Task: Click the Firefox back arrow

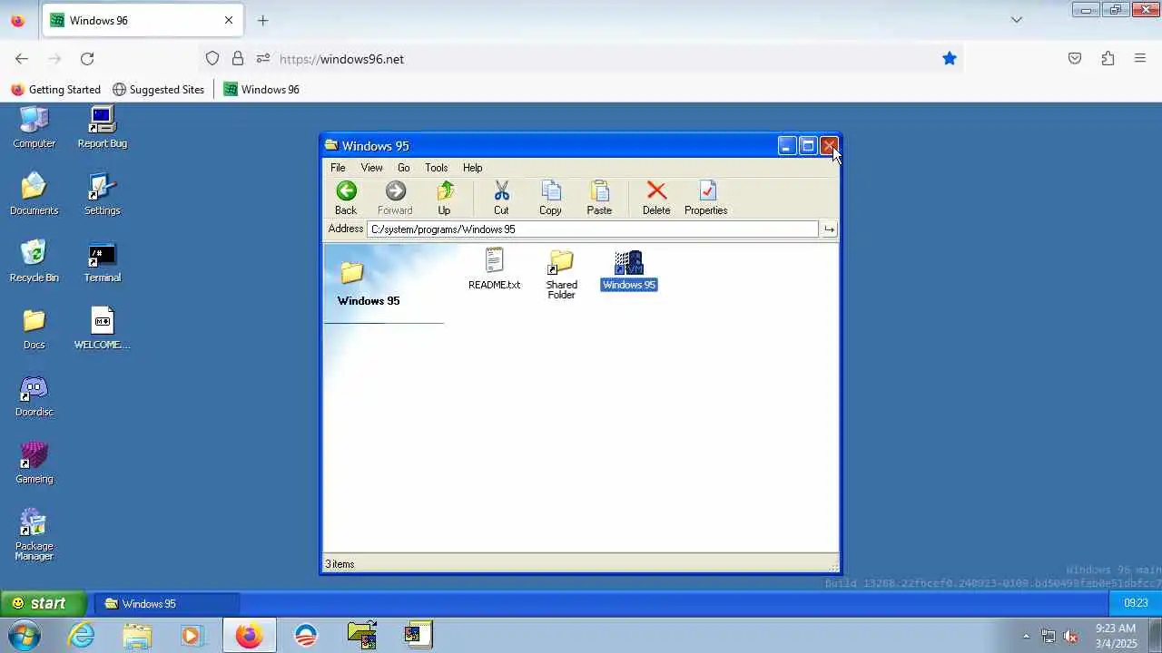Action: tap(22, 58)
